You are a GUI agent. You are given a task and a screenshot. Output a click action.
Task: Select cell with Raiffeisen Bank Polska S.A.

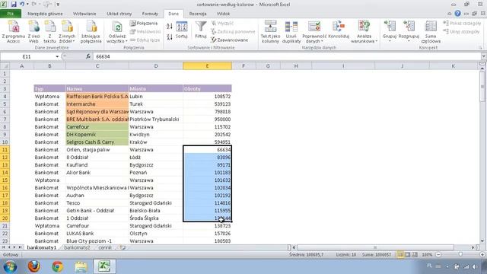click(97, 97)
